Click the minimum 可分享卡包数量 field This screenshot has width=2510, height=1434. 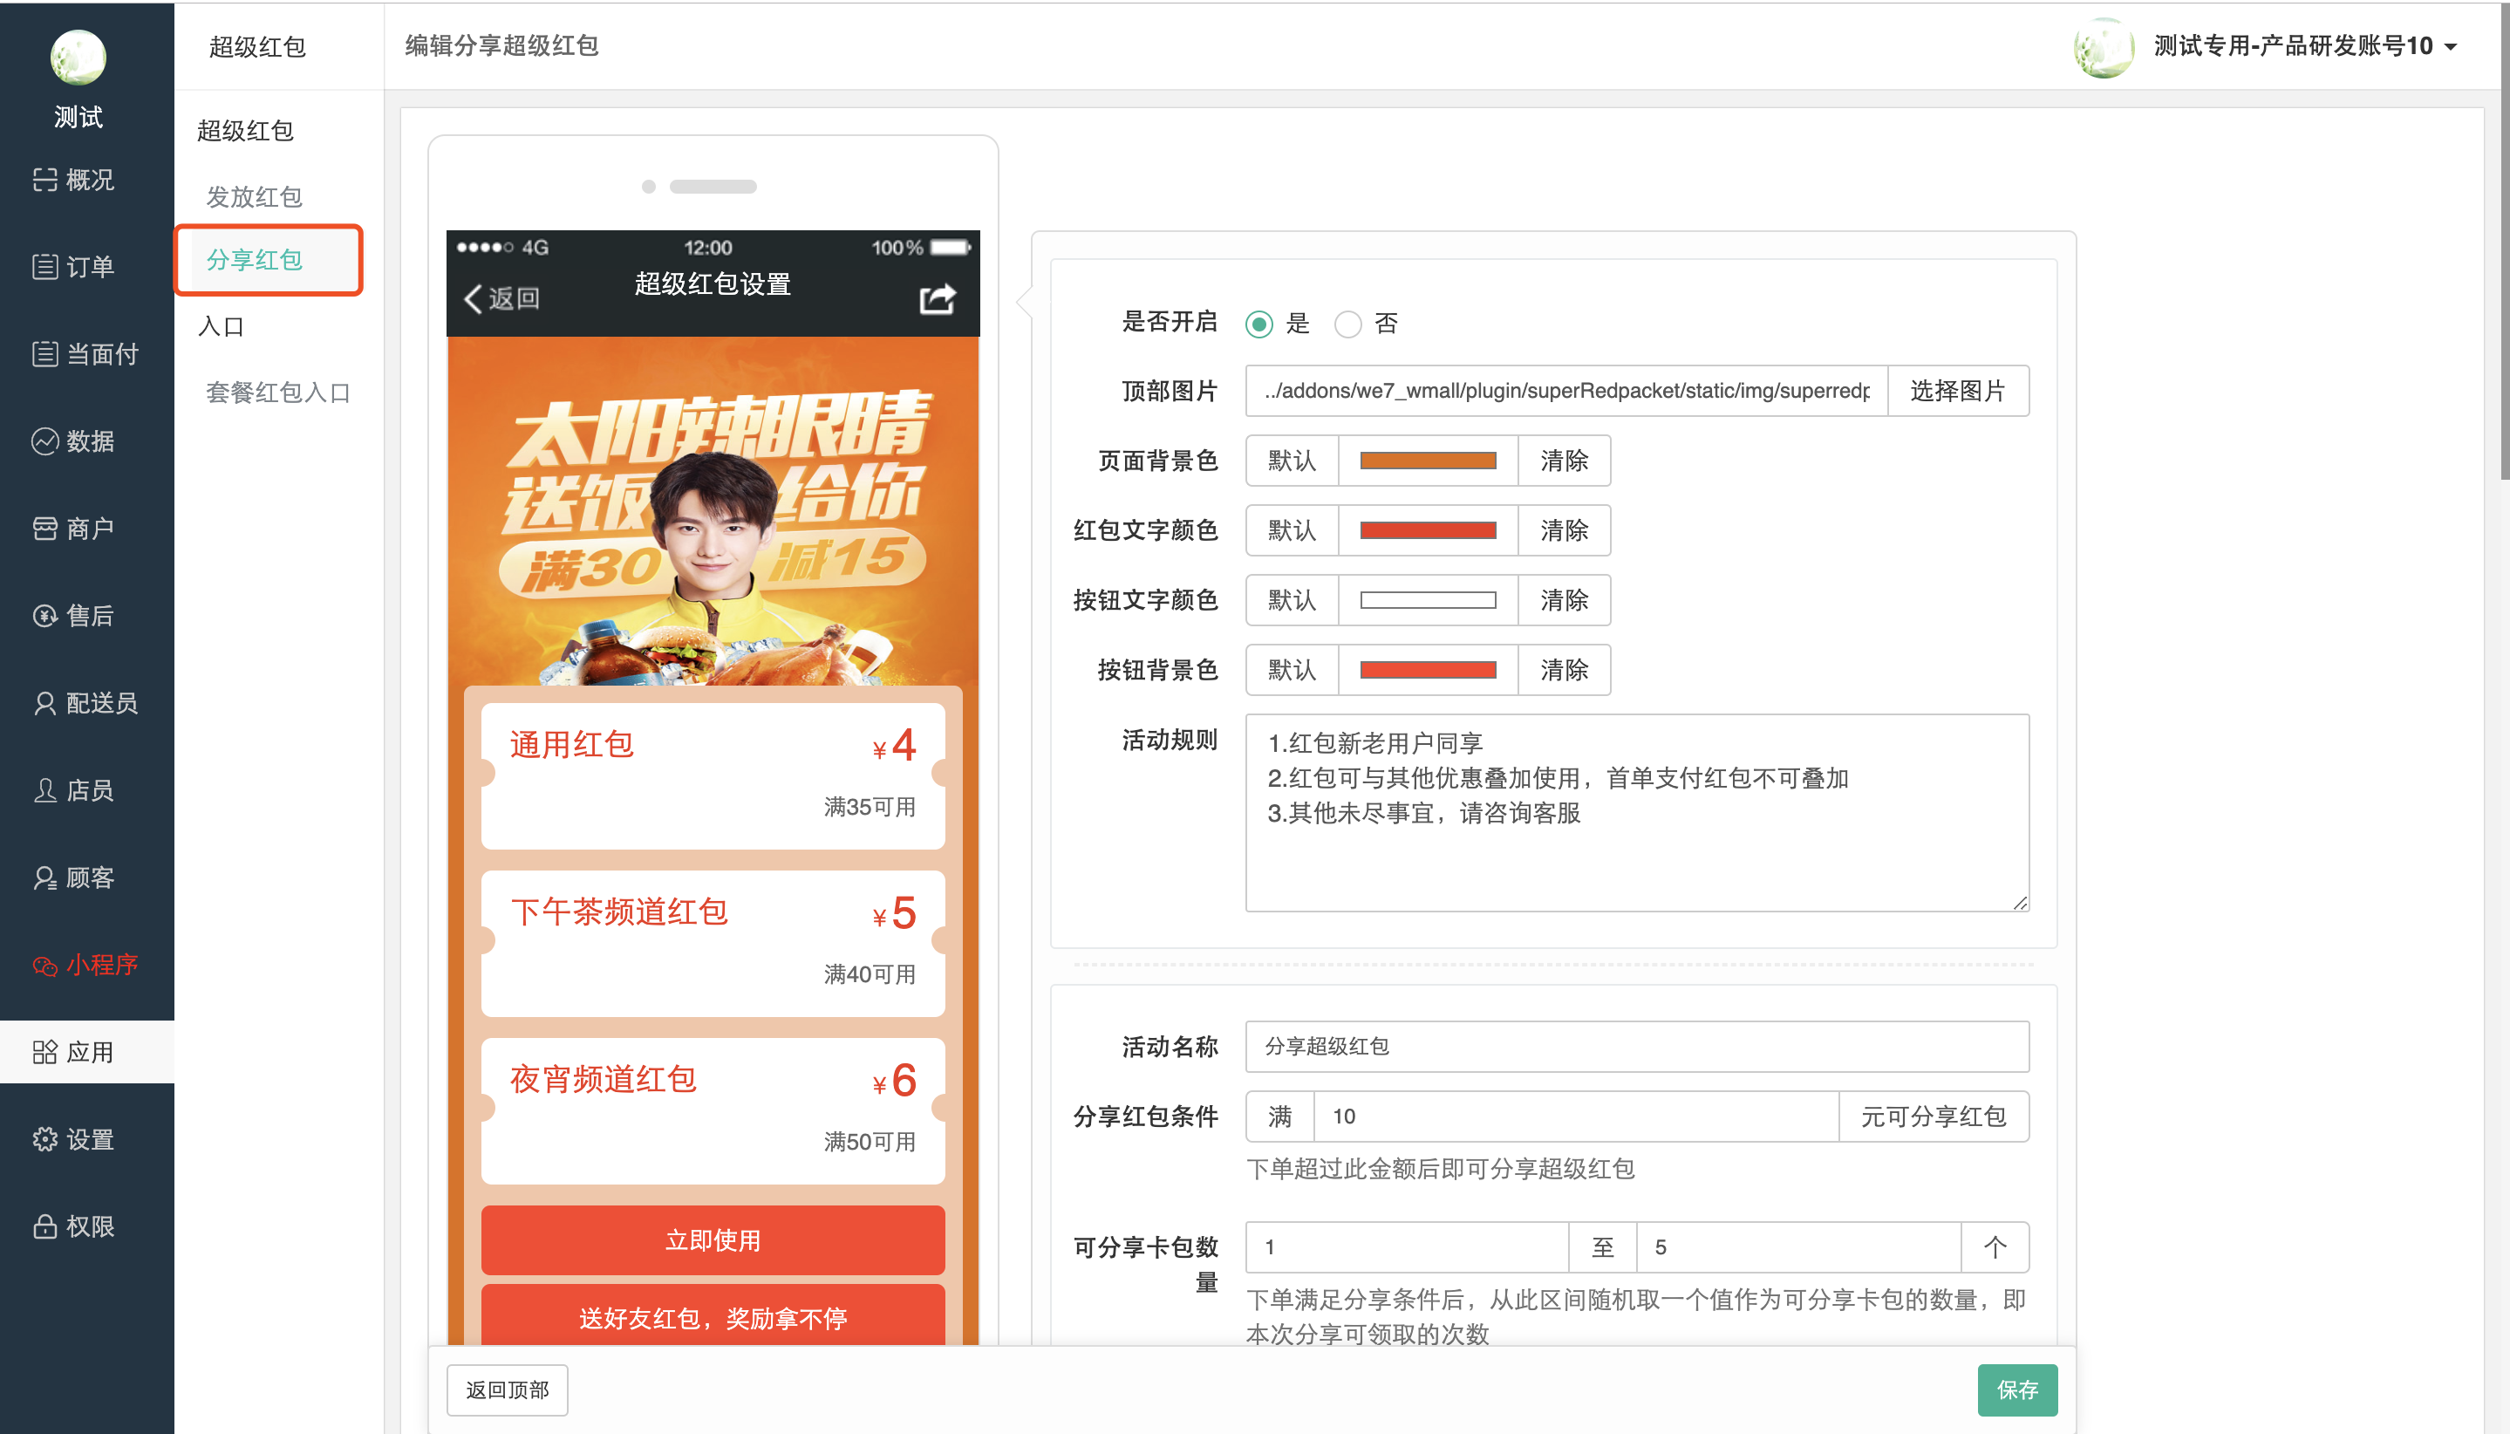coord(1406,1246)
